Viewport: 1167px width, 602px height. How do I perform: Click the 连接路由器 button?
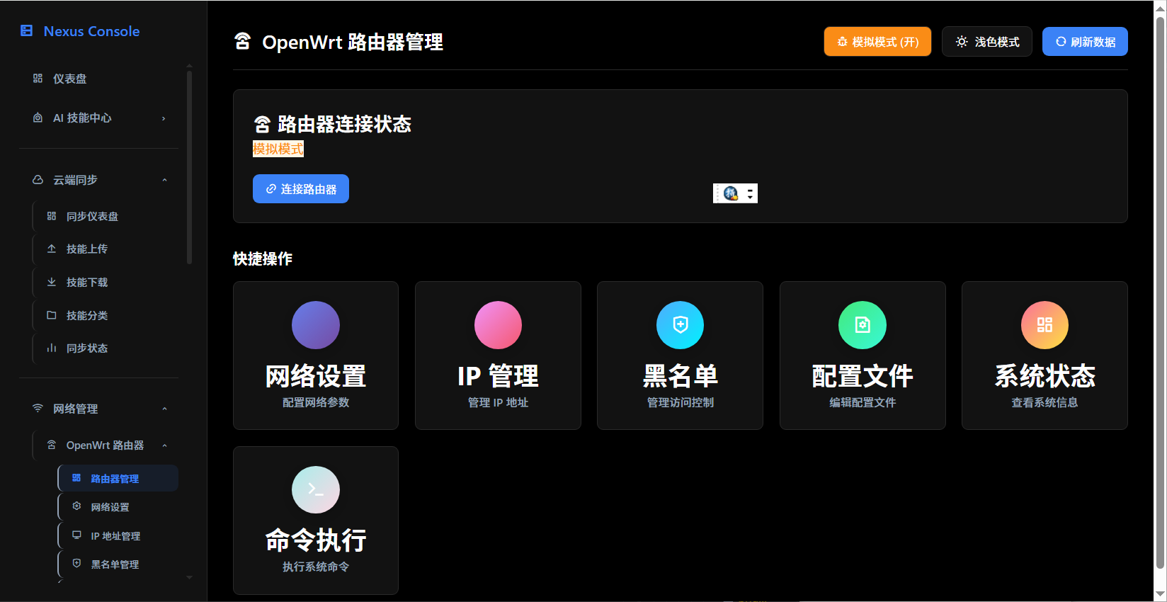[x=301, y=189]
